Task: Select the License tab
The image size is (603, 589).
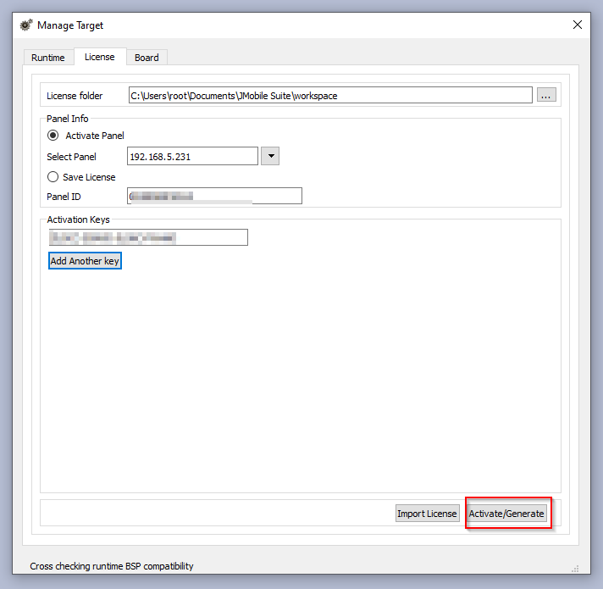Action: pyautogui.click(x=99, y=57)
